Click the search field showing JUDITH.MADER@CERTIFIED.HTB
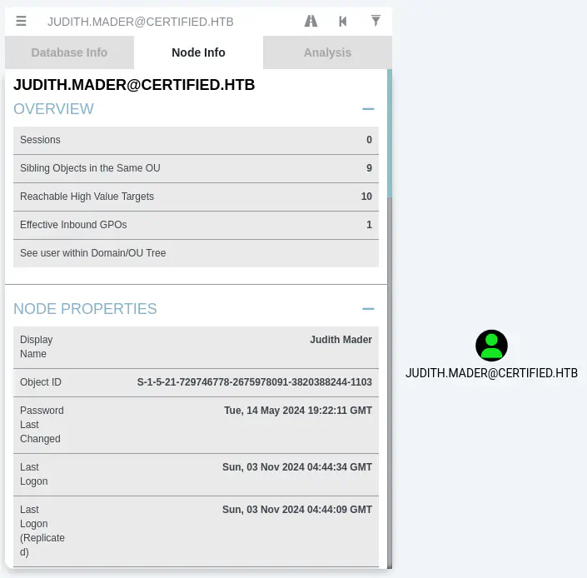Viewport: 587px width, 578px height. (167, 22)
